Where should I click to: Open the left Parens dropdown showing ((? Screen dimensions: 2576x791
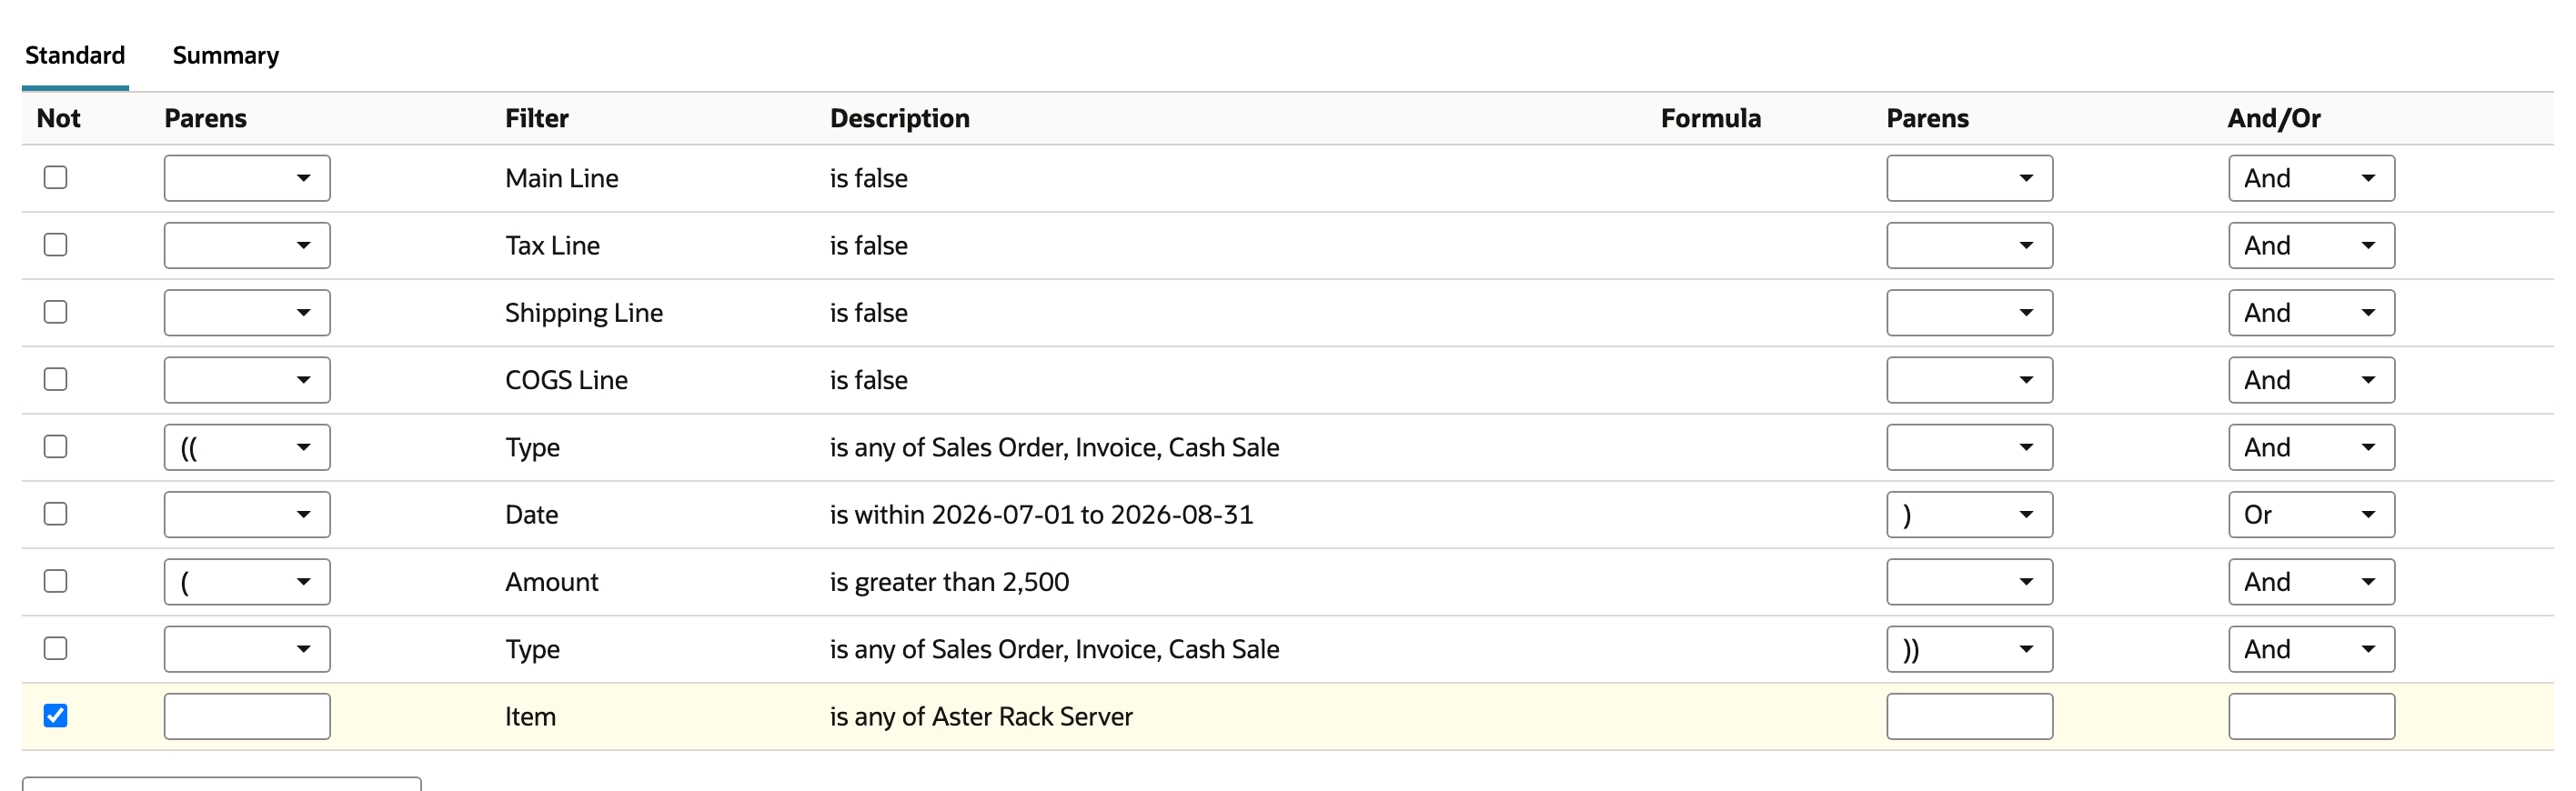(247, 447)
